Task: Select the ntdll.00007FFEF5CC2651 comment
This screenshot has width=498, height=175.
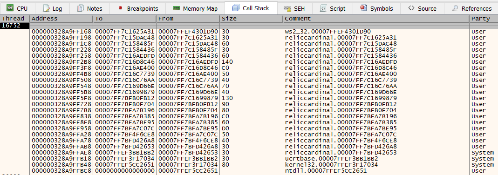Action: pos(326,170)
